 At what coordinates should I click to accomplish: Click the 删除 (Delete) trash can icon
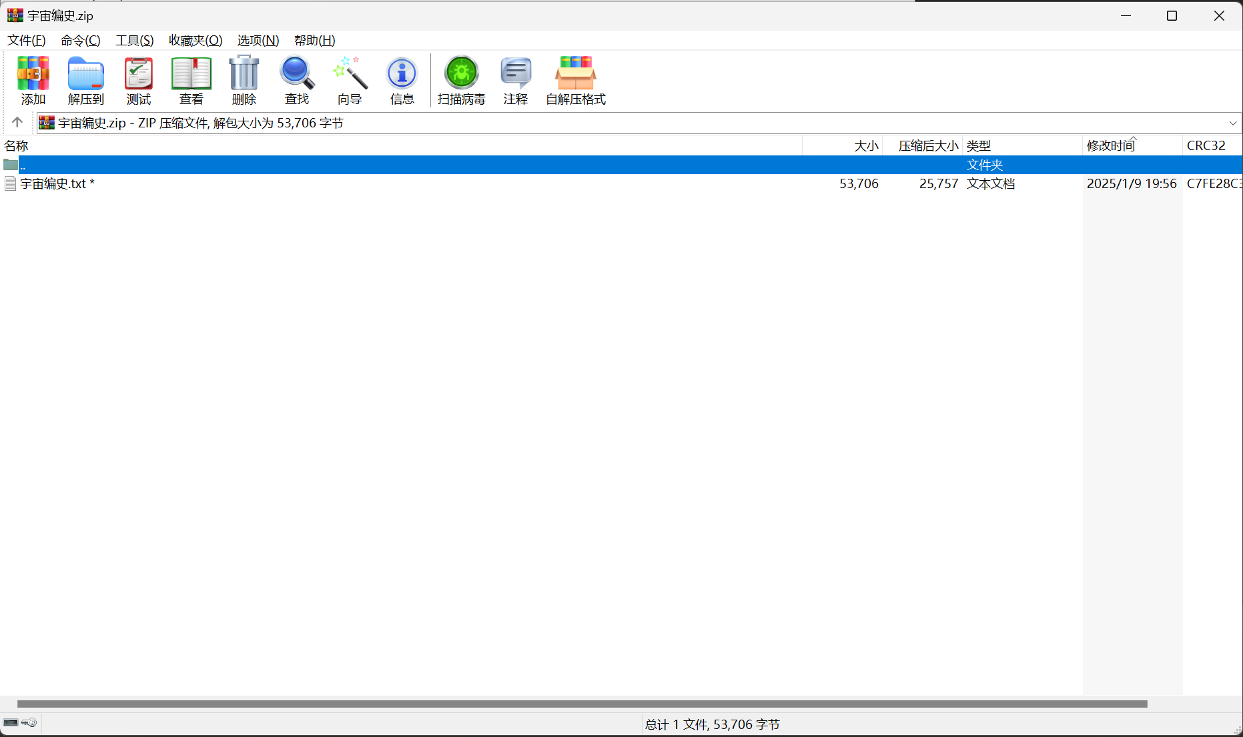(x=244, y=80)
